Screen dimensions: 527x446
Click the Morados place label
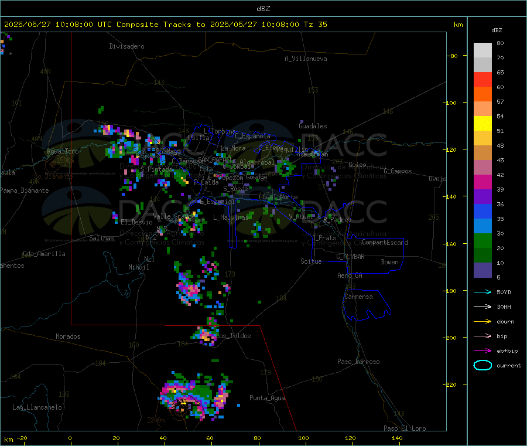pyautogui.click(x=68, y=336)
